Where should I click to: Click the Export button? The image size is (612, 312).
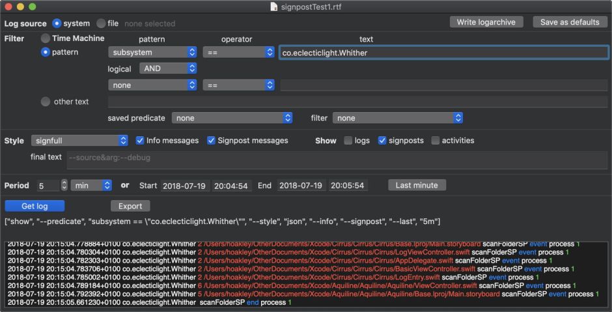[x=130, y=206]
